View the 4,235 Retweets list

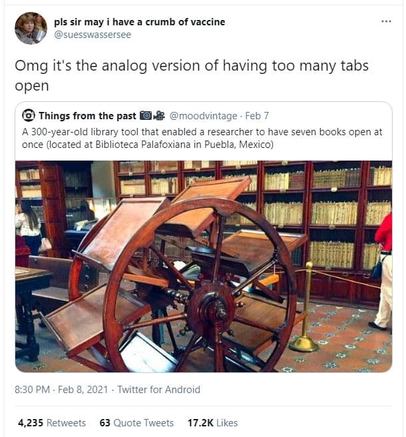[52, 423]
